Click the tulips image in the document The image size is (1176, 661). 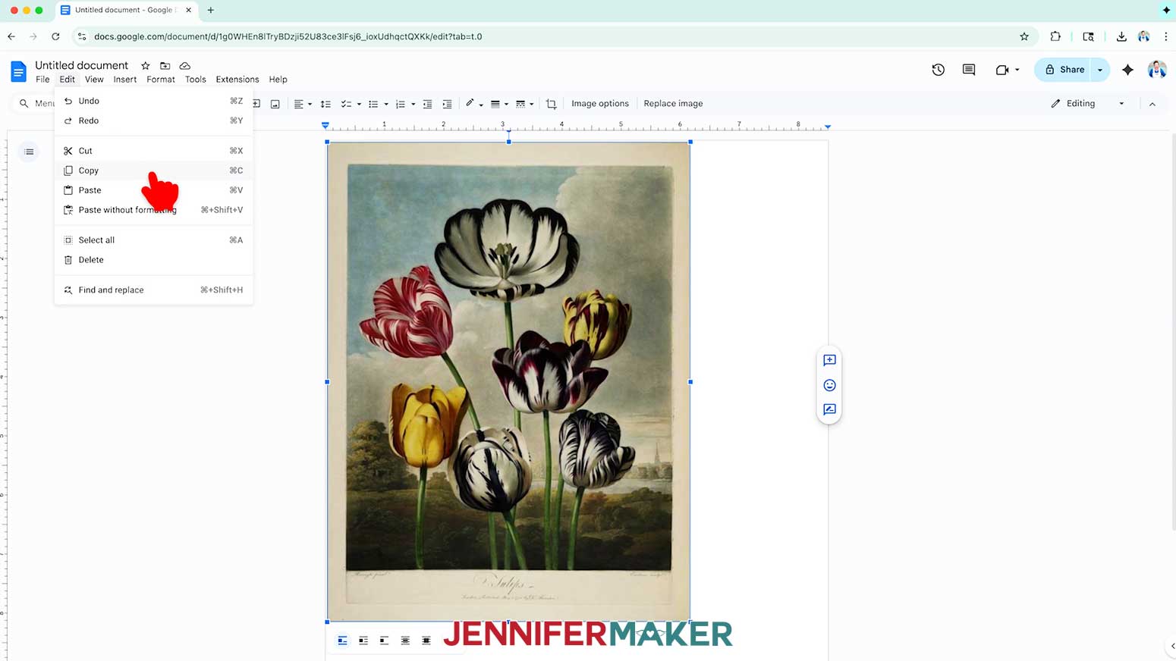click(508, 382)
